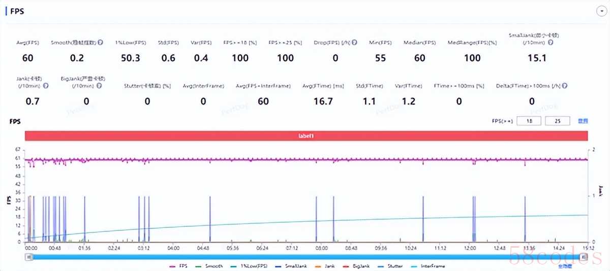Click help icon beside Drop(FPS) metric
610x271 pixels.
(x=354, y=43)
